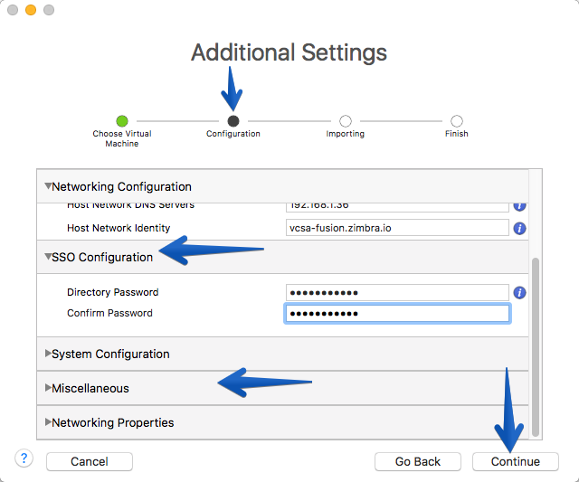579x482 pixels.
Task: Click the Cancel button
Action: tap(90, 461)
